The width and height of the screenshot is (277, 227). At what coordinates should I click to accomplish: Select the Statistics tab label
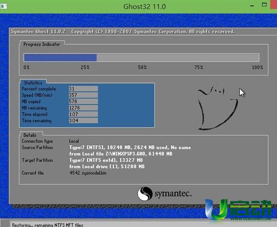[33, 83]
